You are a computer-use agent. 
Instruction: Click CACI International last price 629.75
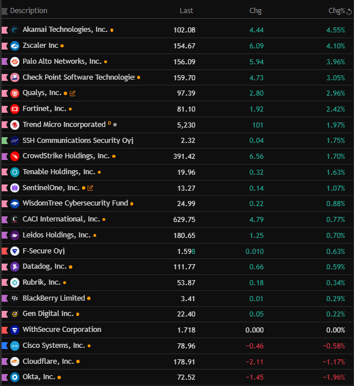click(184, 219)
